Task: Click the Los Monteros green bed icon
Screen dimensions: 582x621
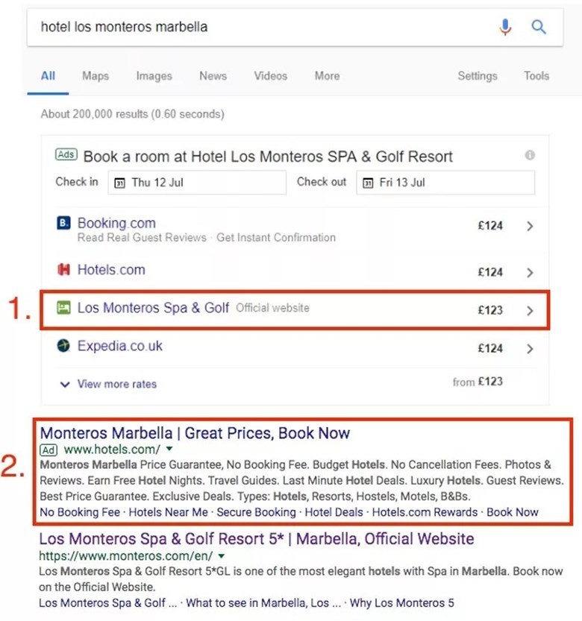Action: click(63, 308)
